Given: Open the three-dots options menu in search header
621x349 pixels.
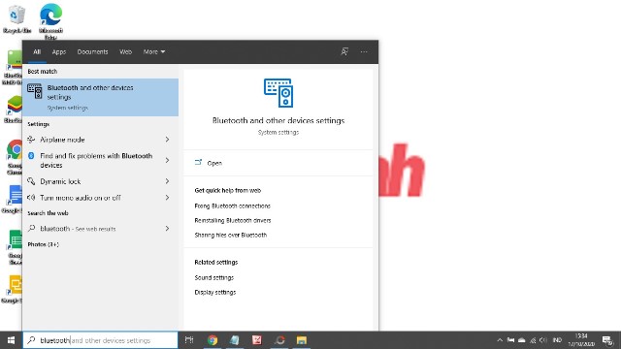Looking at the screenshot, I should coord(364,51).
